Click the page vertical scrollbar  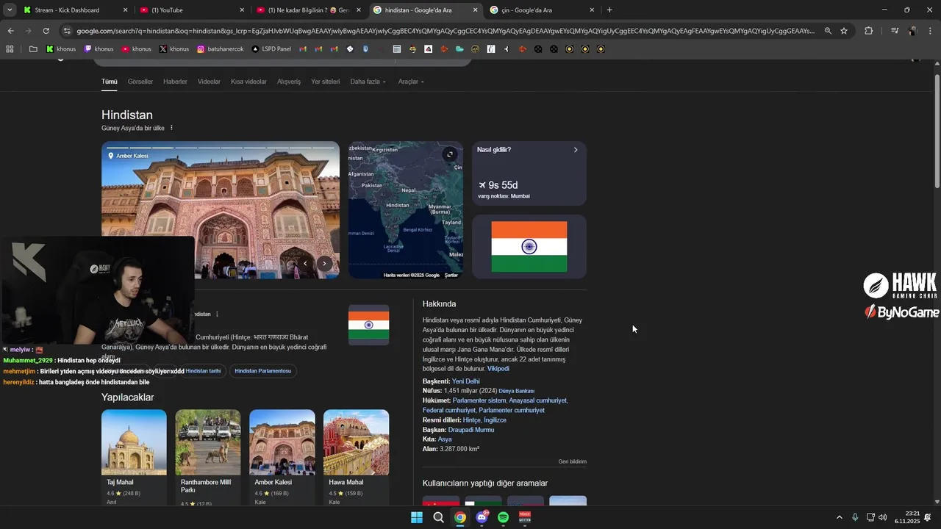(x=937, y=132)
